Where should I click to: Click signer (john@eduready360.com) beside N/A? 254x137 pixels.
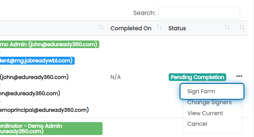pyautogui.click(x=34, y=77)
